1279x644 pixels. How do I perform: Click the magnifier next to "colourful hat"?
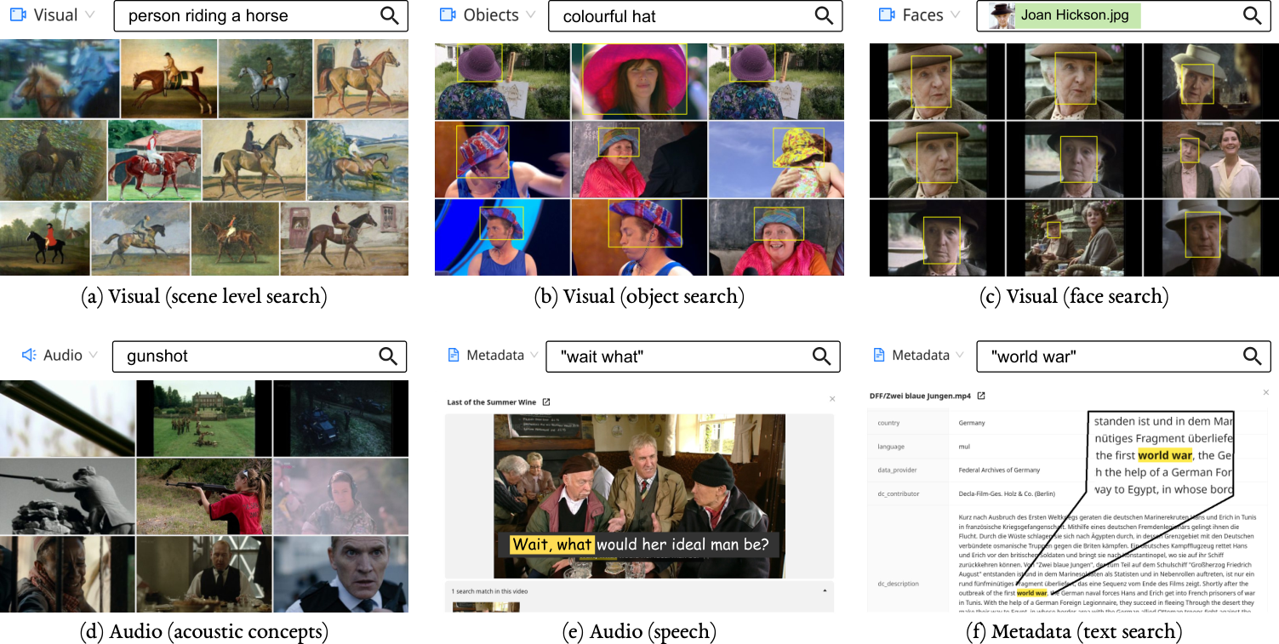pos(824,15)
